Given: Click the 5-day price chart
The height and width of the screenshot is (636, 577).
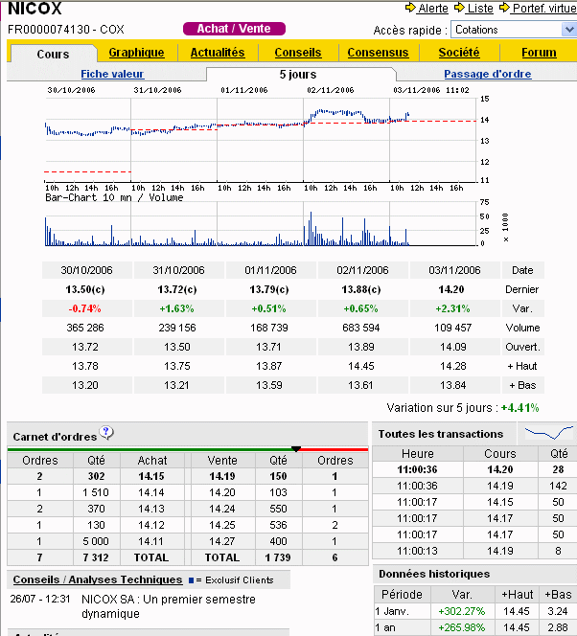Looking at the screenshot, I should (260, 141).
